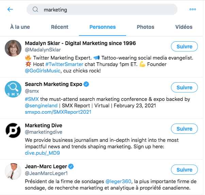Select the Photos tab
Image resolution: width=205 pixels, height=195 pixels.
point(146,27)
